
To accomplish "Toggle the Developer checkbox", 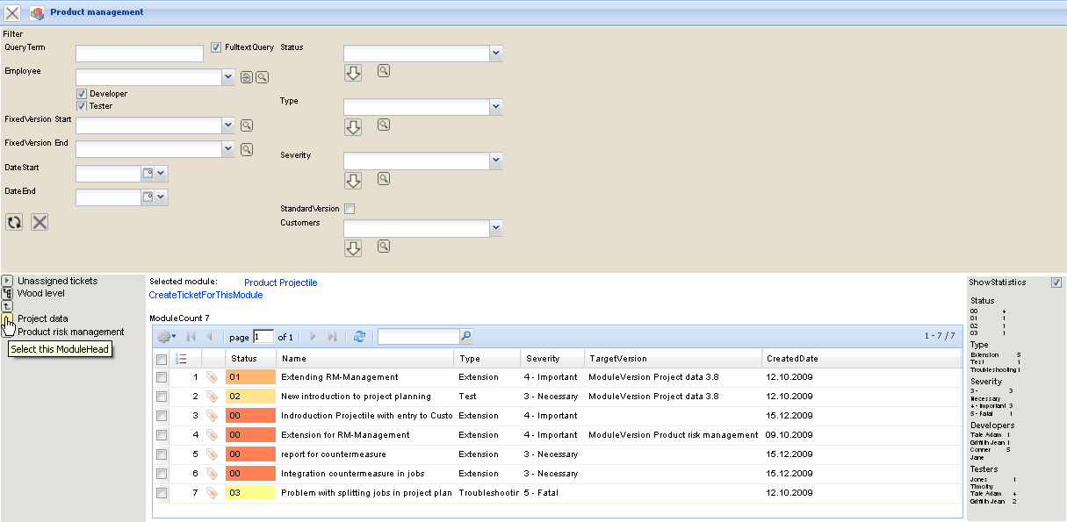I will point(82,94).
